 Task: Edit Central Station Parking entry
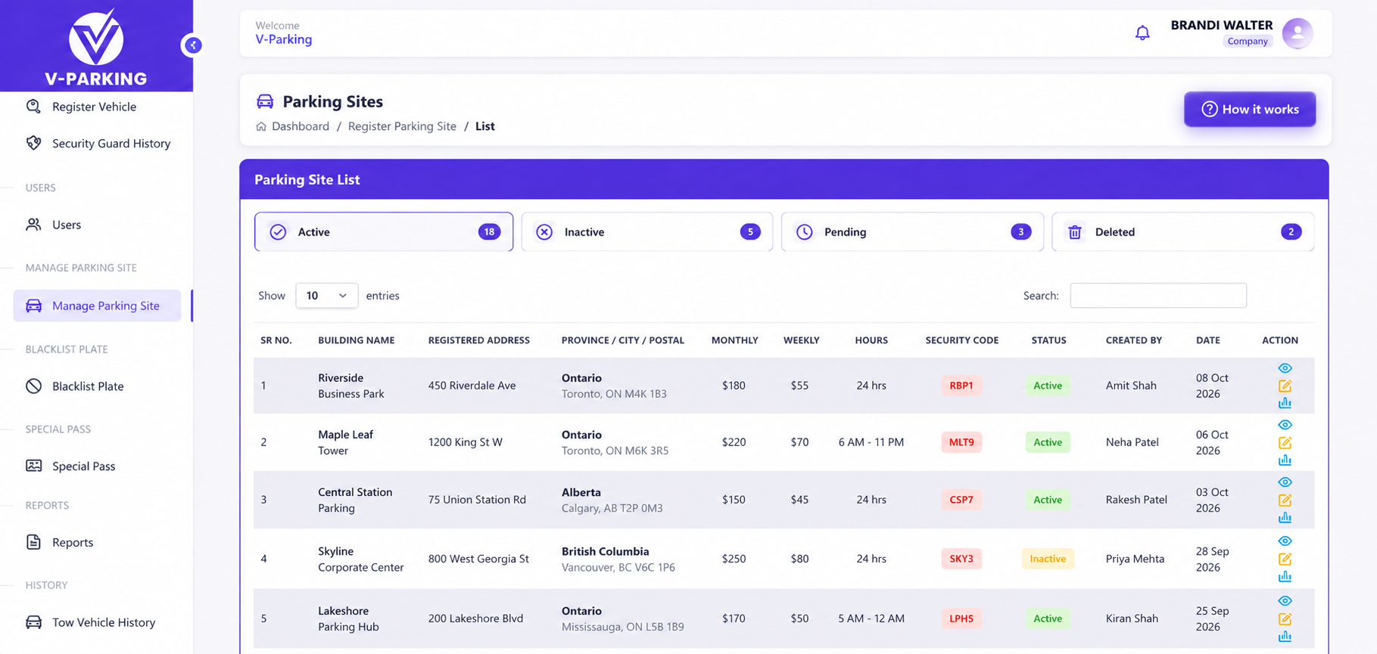pos(1285,500)
